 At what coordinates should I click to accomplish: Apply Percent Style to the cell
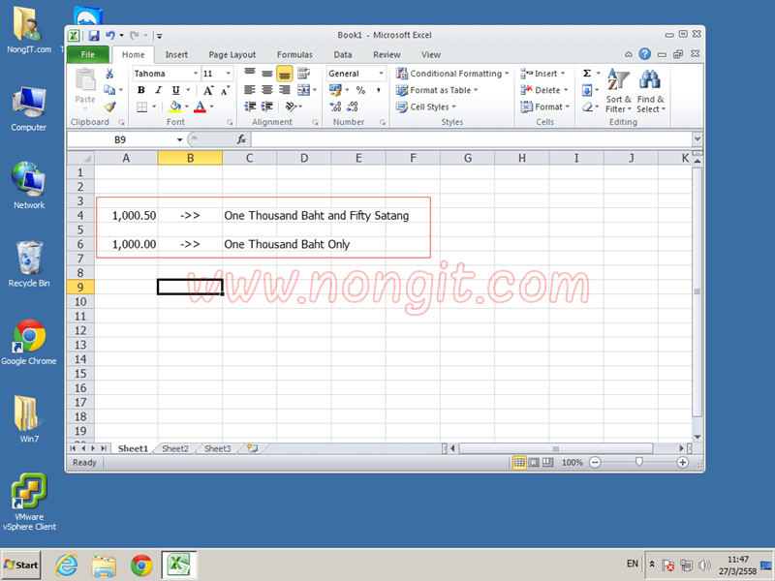tap(360, 90)
